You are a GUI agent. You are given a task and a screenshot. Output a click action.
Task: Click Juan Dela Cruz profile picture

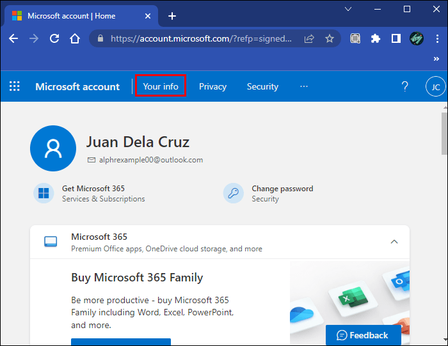(53, 148)
